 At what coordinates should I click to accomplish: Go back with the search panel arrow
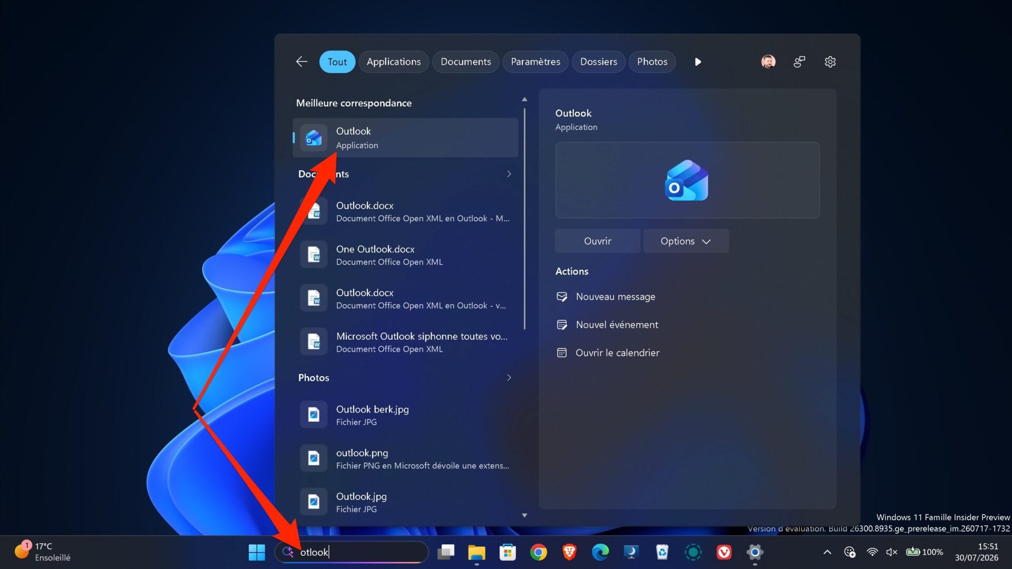coord(301,62)
